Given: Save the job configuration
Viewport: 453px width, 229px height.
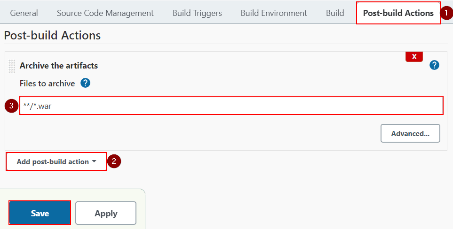Looking at the screenshot, I should [40, 213].
